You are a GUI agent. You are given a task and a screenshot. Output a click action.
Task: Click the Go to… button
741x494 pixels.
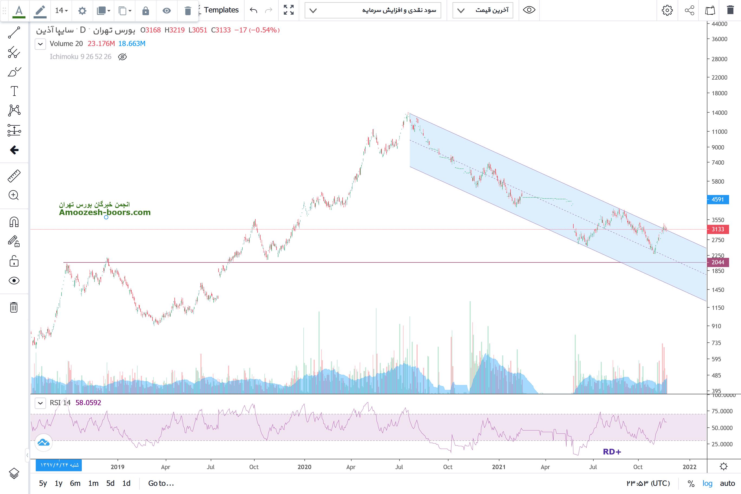(x=161, y=483)
